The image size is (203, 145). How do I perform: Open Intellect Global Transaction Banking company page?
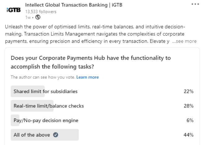click(x=74, y=5)
